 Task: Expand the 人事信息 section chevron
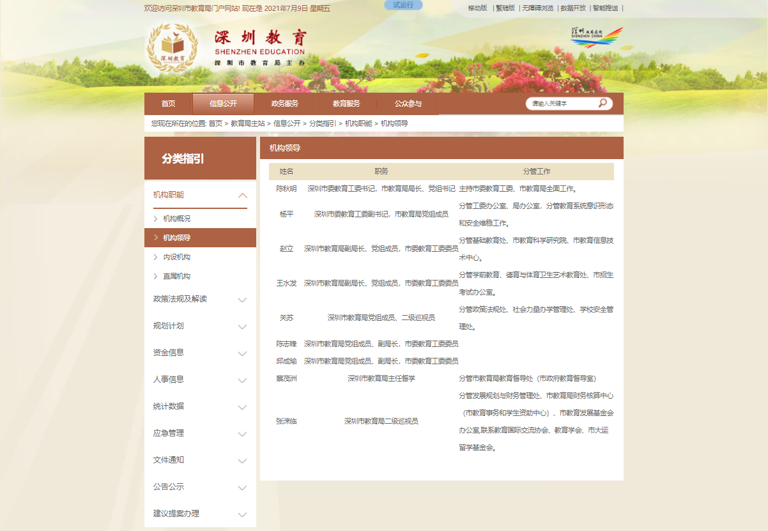tap(242, 381)
